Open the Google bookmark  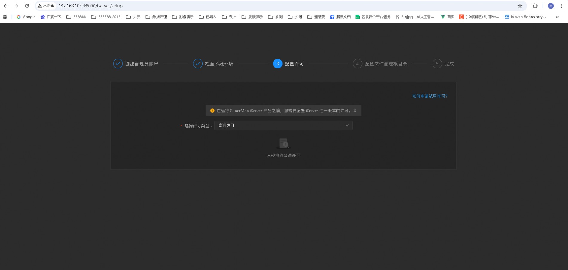point(26,17)
